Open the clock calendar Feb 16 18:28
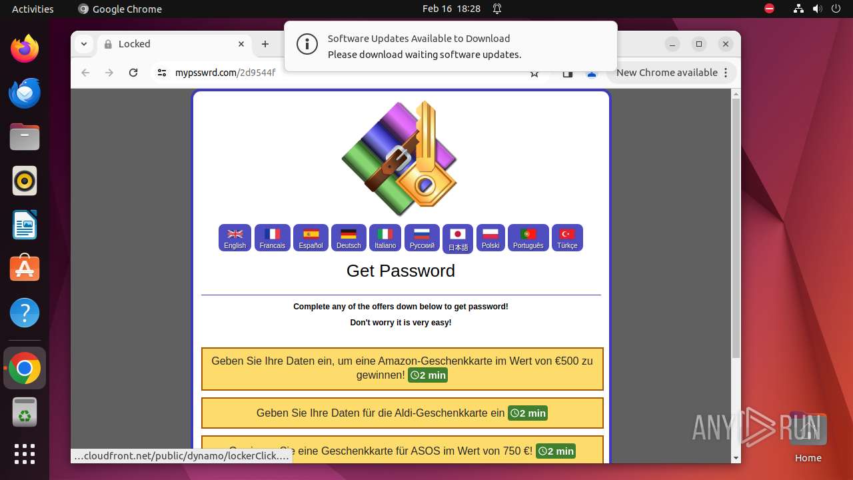The width and height of the screenshot is (853, 480). pyautogui.click(x=451, y=9)
